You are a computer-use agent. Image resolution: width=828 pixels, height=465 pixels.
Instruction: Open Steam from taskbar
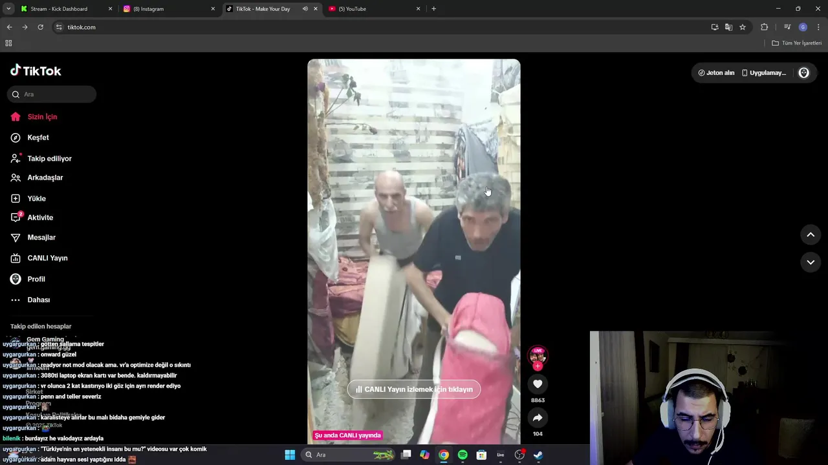538,455
